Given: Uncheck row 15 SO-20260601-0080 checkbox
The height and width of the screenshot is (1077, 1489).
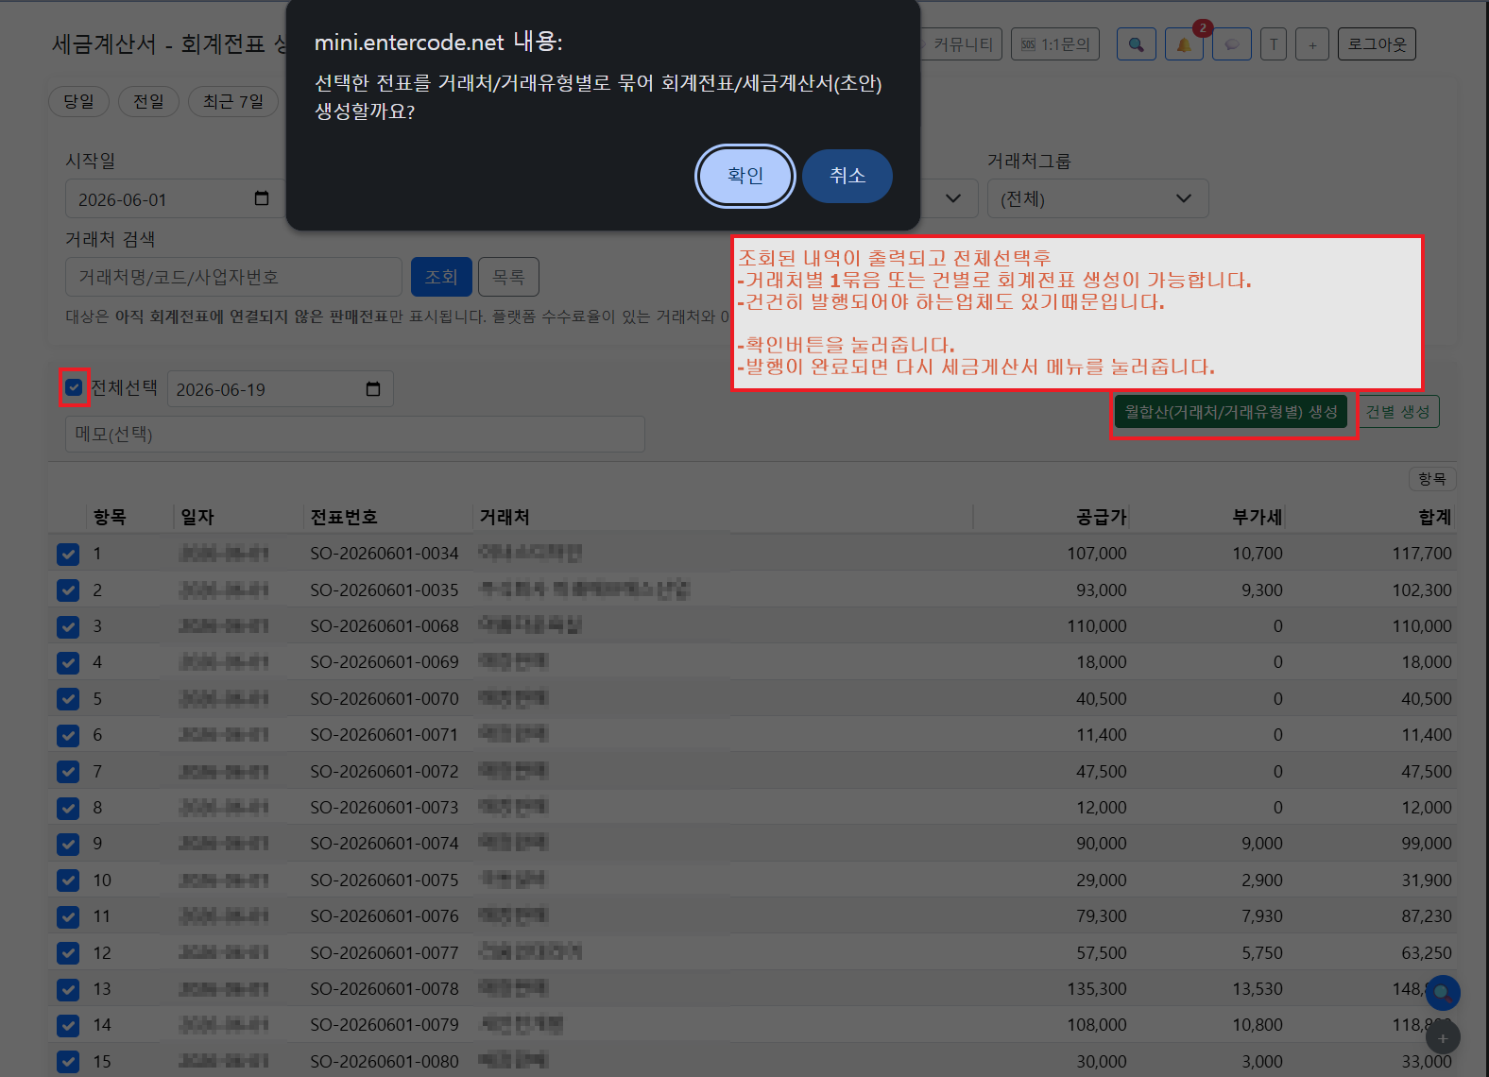Looking at the screenshot, I should click(x=68, y=1062).
